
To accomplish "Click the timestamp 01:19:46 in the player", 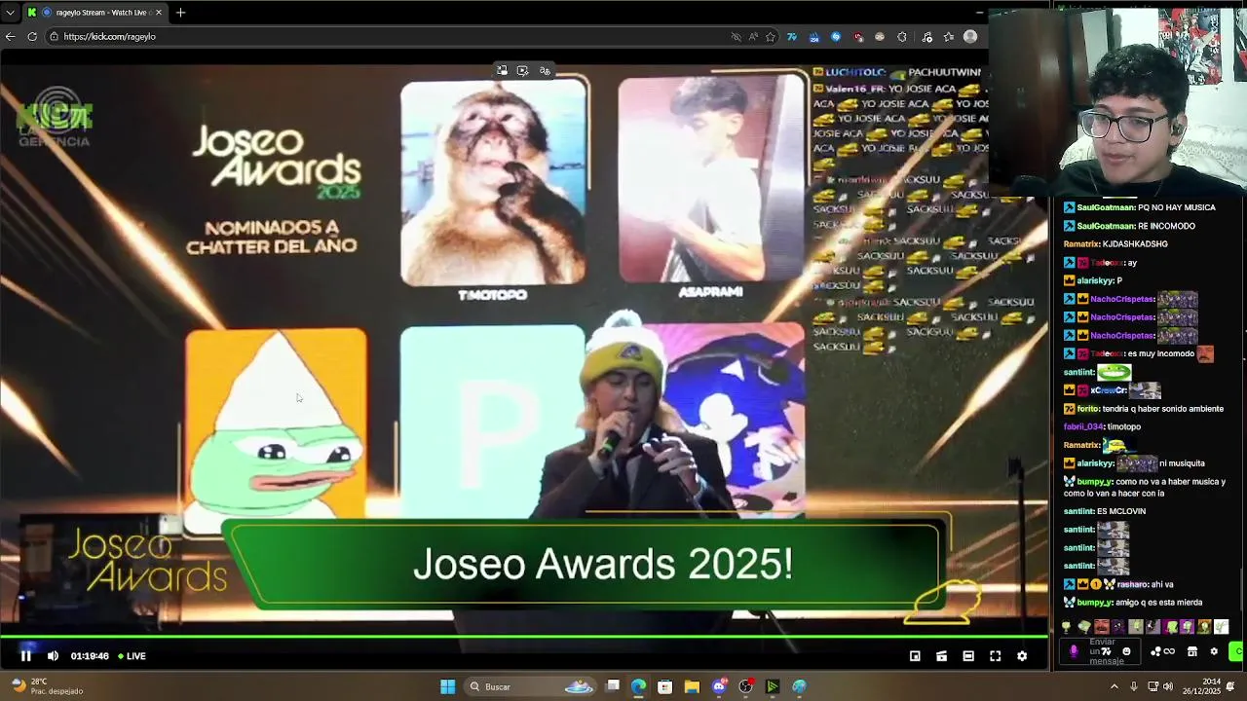I will 90,656.
